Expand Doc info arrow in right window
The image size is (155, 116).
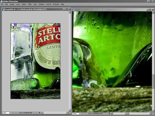pyautogui.click(x=109, y=114)
